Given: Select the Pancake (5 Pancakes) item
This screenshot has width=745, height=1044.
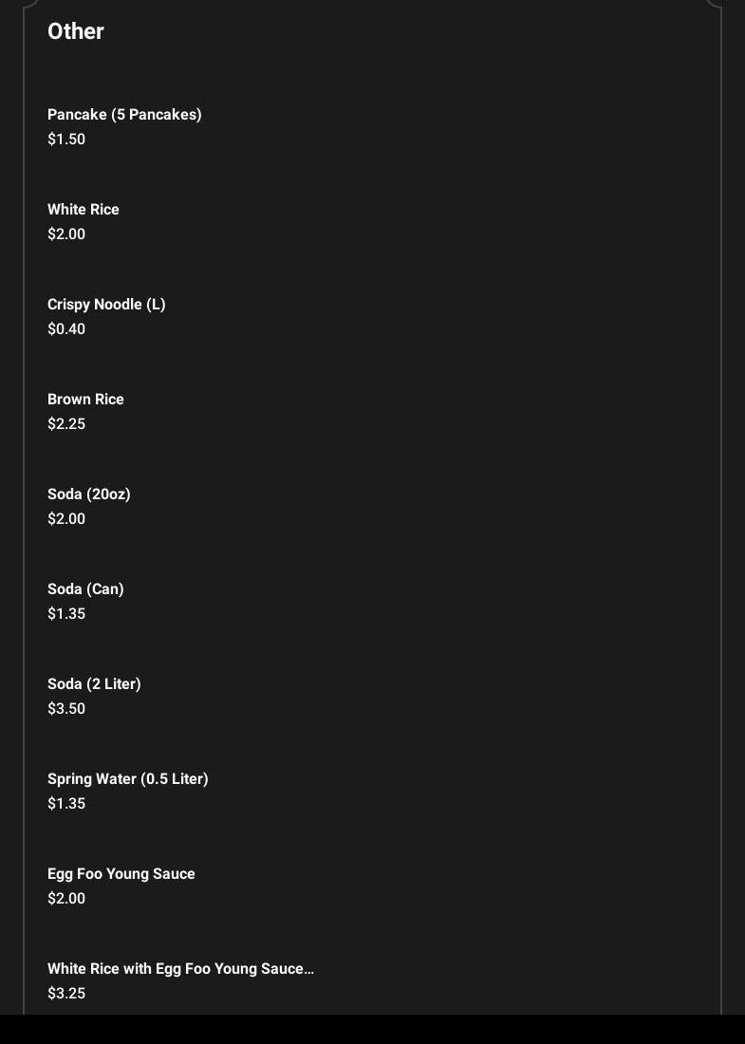Looking at the screenshot, I should [124, 115].
